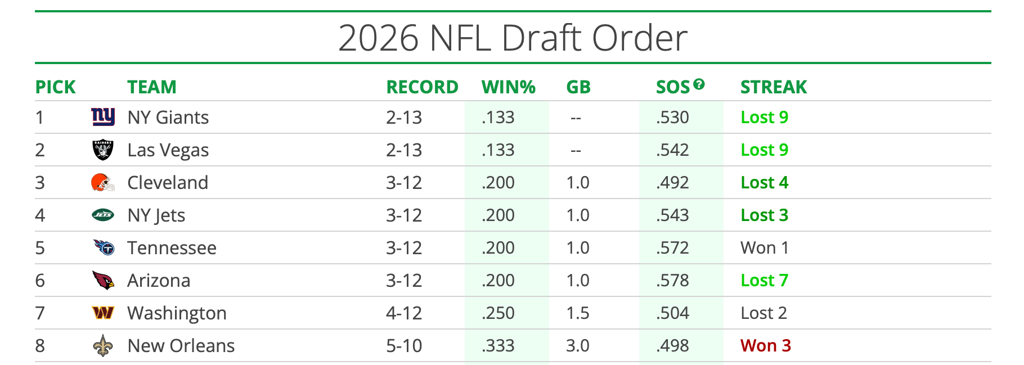Sort by the RECORD column header
This screenshot has width=1024, height=365.
point(422,87)
